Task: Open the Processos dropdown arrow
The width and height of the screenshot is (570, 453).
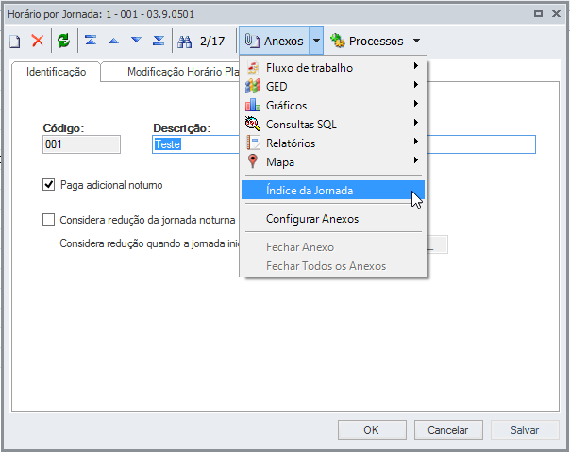Action: point(416,41)
